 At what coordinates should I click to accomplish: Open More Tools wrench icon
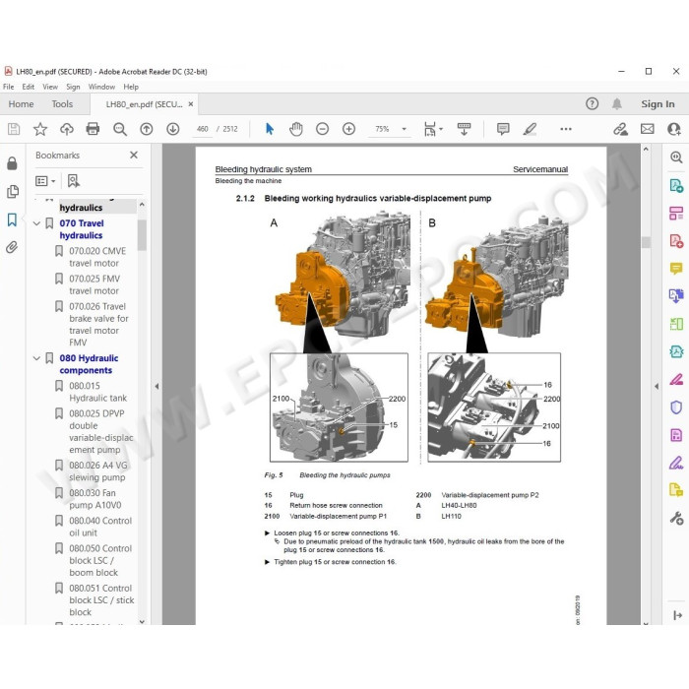[676, 519]
